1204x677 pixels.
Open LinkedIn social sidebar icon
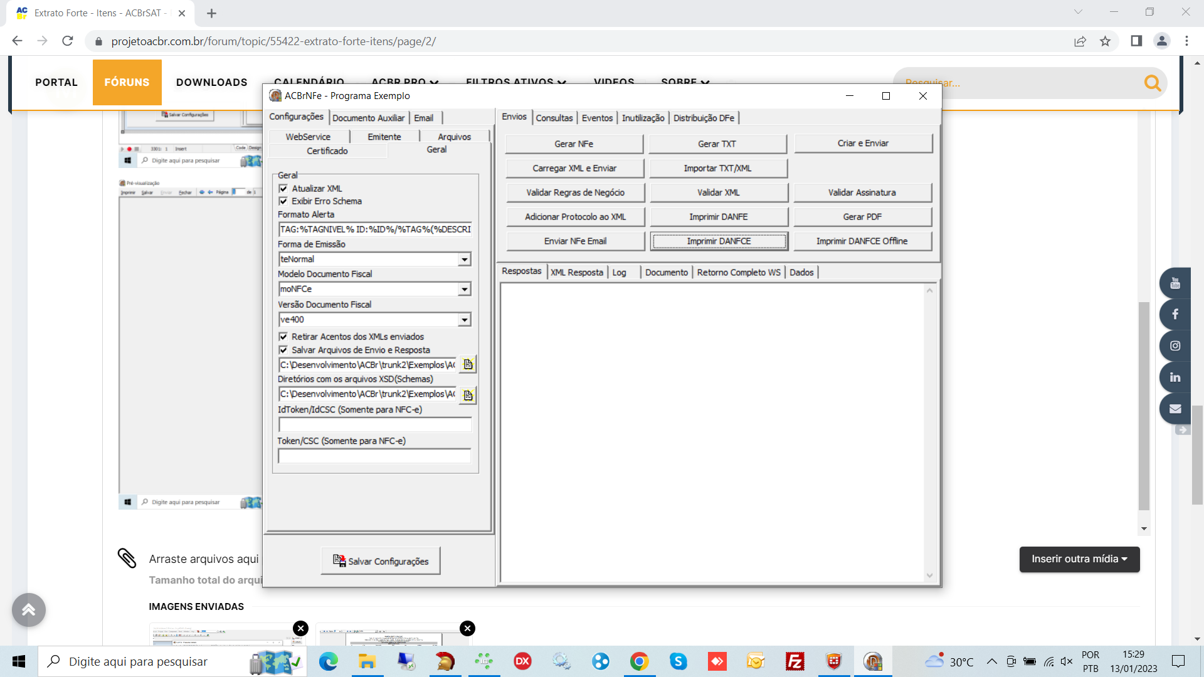(1175, 377)
